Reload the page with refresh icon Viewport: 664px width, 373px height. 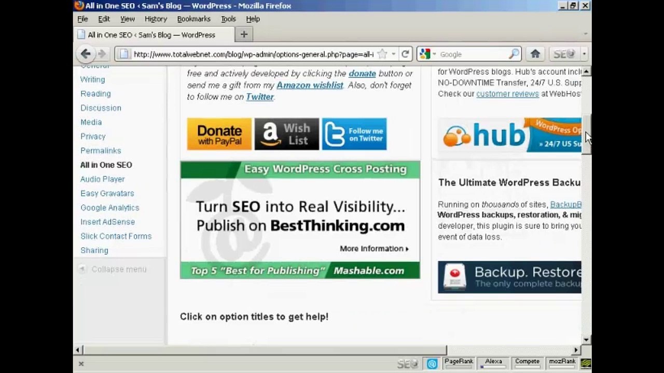coord(406,54)
